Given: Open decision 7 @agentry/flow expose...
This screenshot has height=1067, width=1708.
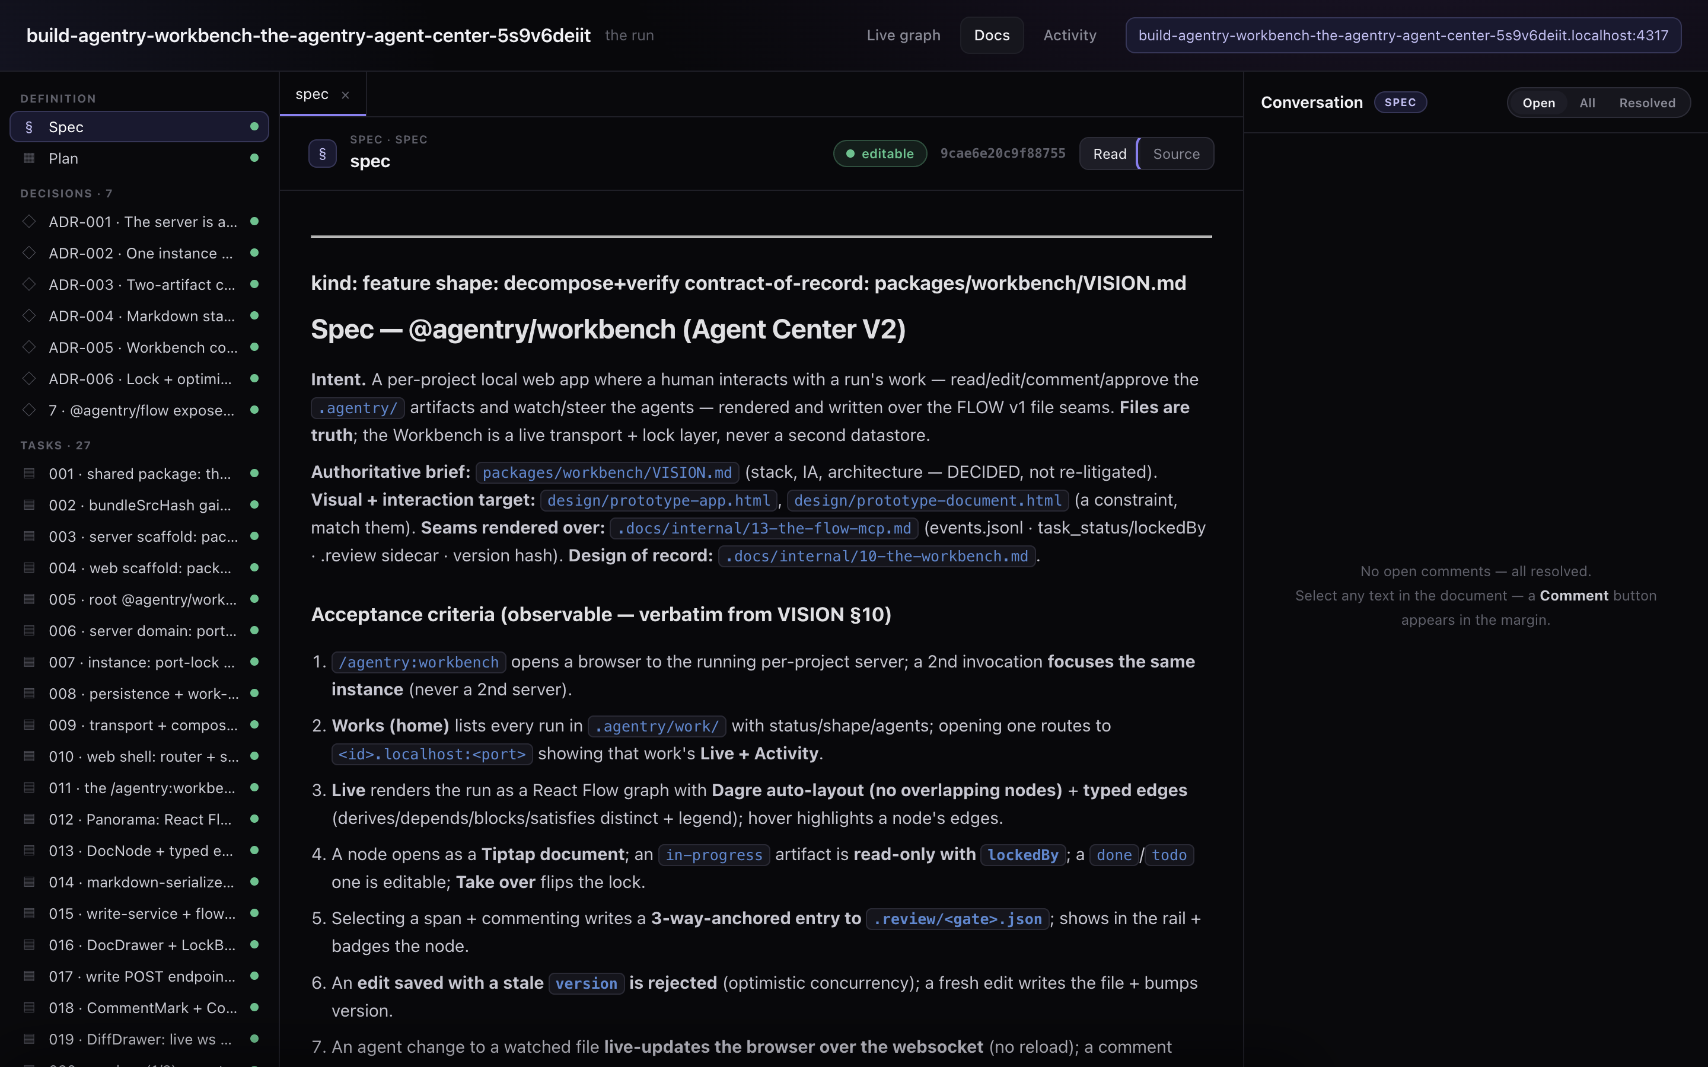Looking at the screenshot, I should tap(139, 410).
